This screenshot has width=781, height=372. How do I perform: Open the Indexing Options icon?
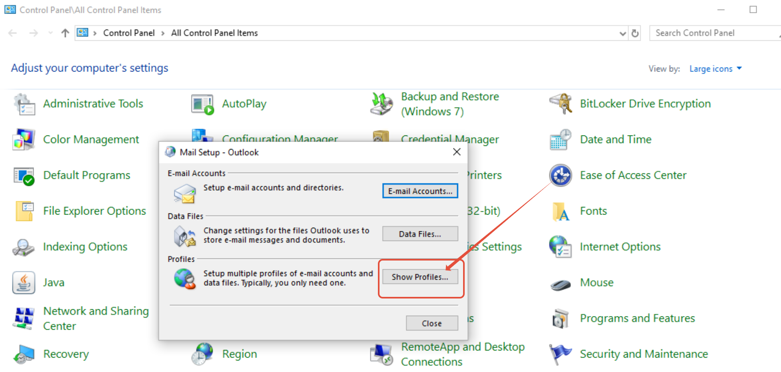click(23, 247)
